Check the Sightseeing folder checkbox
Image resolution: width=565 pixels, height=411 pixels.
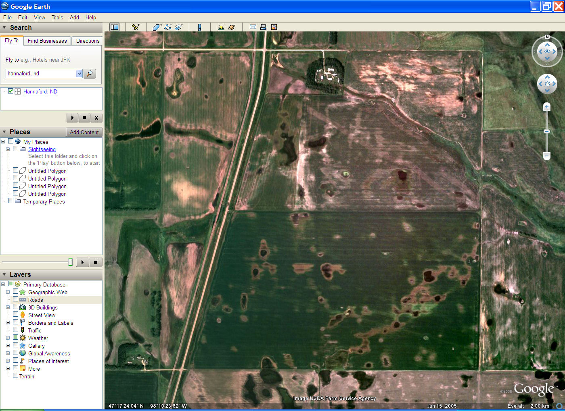[x=16, y=149]
